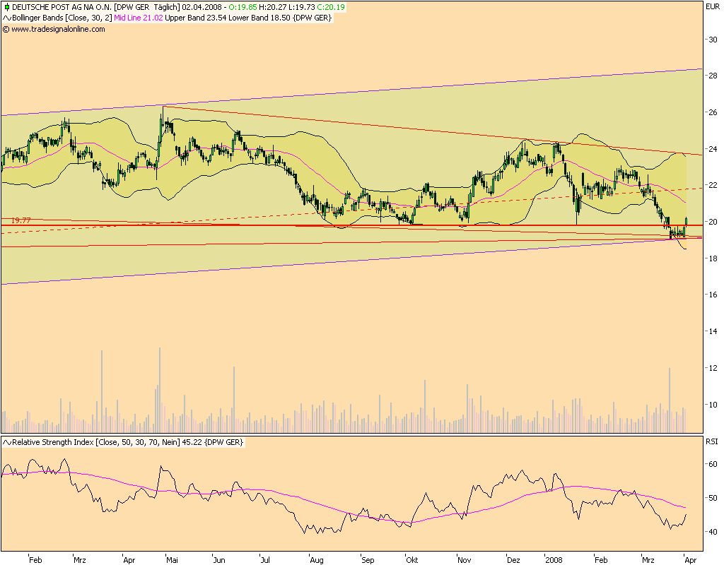Screen dimensions: 724x565
Task: Click the wave icon before Relative Strength Index
Action: coord(6,442)
